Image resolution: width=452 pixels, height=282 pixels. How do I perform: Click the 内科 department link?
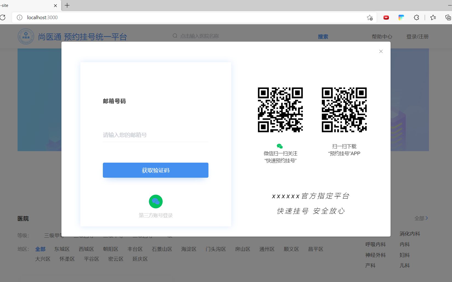click(405, 244)
